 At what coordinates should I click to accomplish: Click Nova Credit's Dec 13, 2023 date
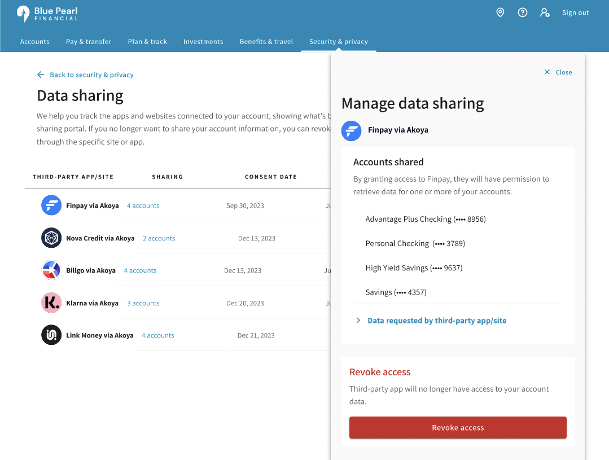[257, 238]
